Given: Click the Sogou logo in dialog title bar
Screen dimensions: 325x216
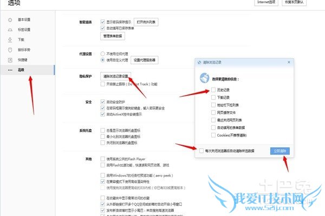Looking at the screenshot, I should click(199, 62).
